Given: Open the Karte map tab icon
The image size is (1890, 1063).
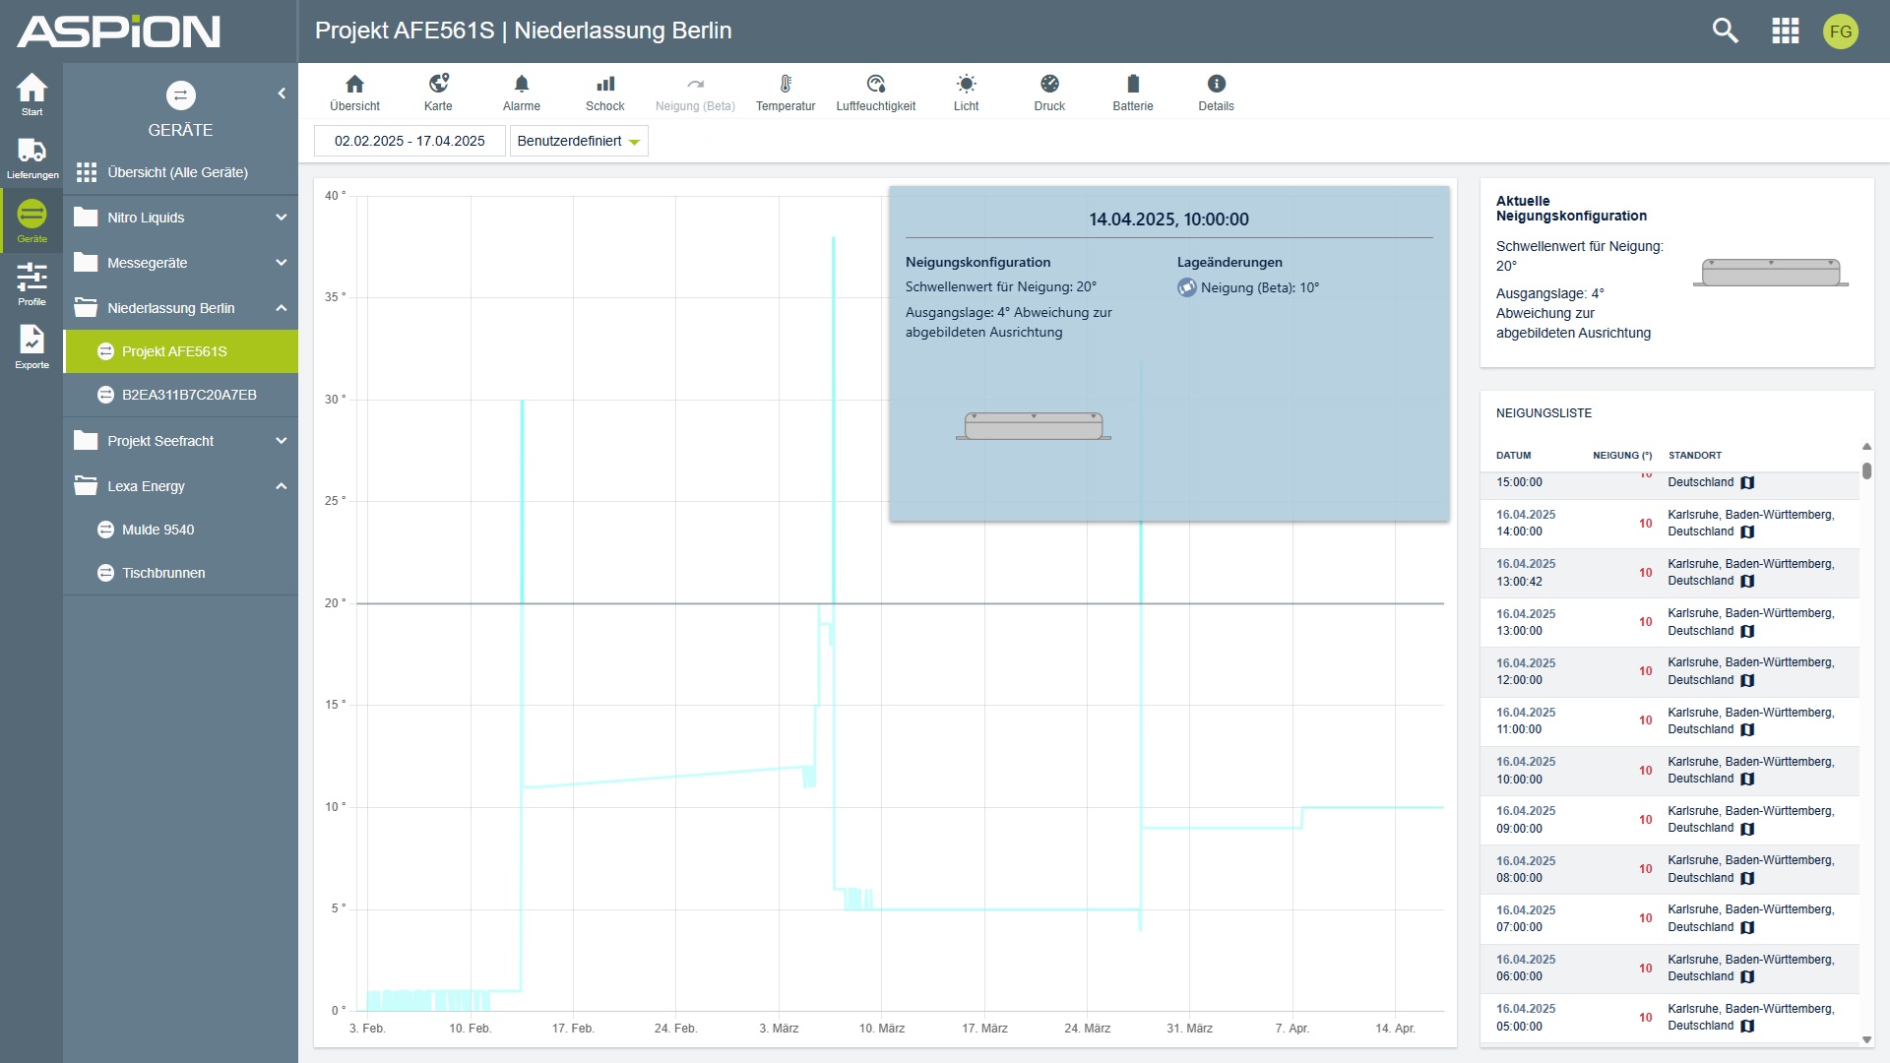Looking at the screenshot, I should click(x=438, y=84).
